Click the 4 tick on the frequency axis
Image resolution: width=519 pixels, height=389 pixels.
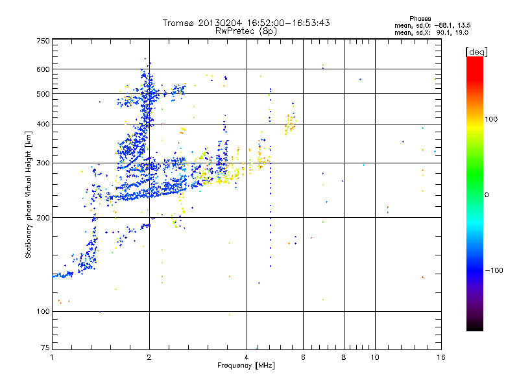click(x=247, y=357)
